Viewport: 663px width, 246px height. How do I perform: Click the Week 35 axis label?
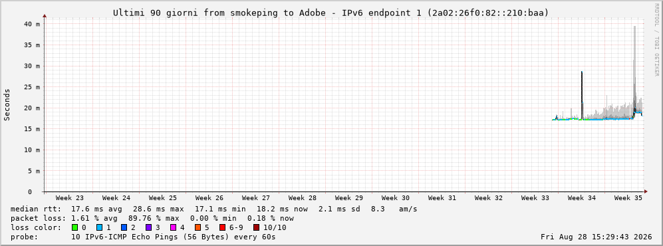pyautogui.click(x=628, y=198)
